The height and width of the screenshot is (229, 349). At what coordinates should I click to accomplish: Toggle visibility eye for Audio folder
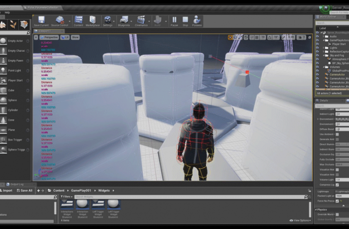(x=317, y=37)
